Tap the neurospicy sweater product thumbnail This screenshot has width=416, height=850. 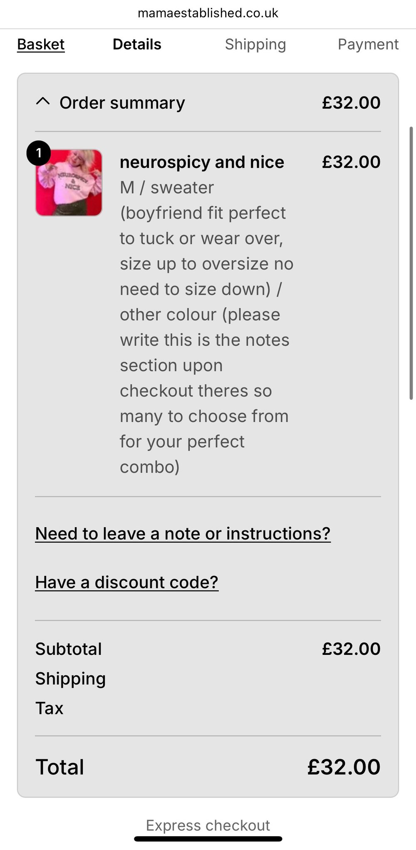[x=69, y=183]
